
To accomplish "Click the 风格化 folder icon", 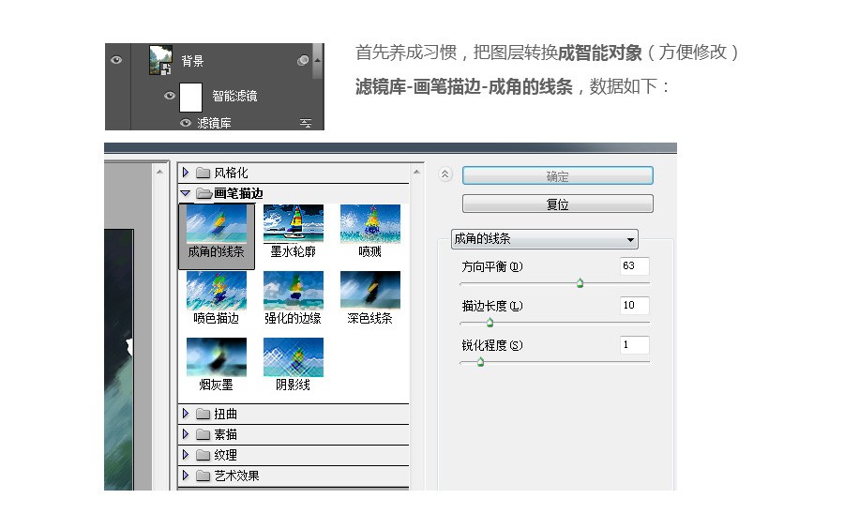I will (x=203, y=173).
